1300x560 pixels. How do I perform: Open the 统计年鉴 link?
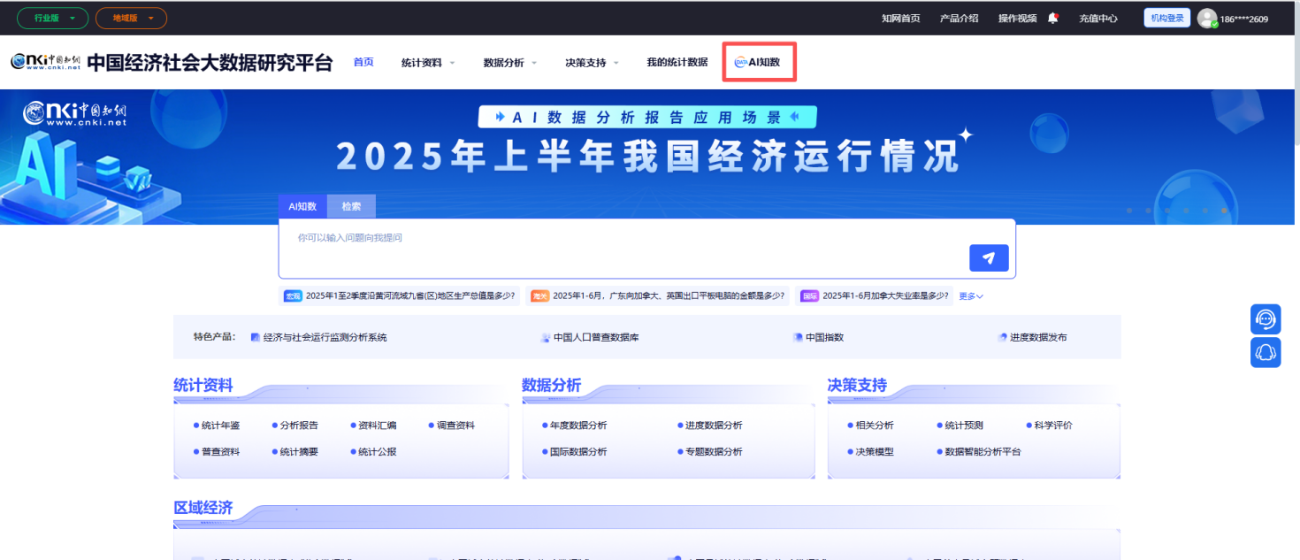pos(220,426)
